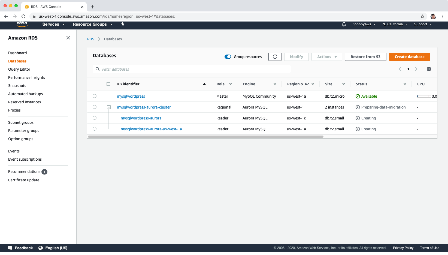Open the mysqlwordpress database link
Screen dimensions: 448x255
coord(131,96)
